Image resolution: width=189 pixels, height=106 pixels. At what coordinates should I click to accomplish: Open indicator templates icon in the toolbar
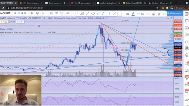(56, 13)
